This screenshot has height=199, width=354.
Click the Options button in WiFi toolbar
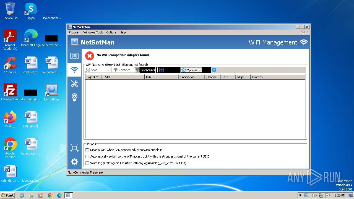[191, 70]
